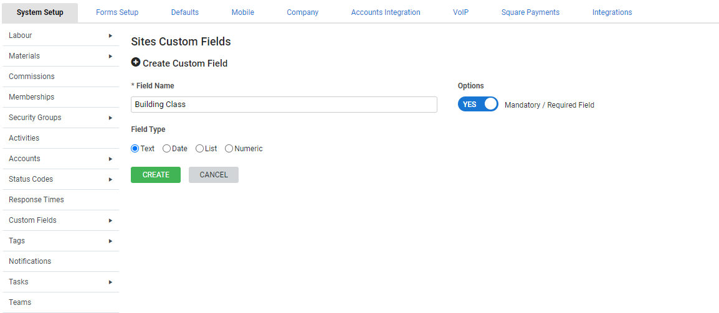
Task: Select the List field type radio button
Action: pyautogui.click(x=200, y=149)
